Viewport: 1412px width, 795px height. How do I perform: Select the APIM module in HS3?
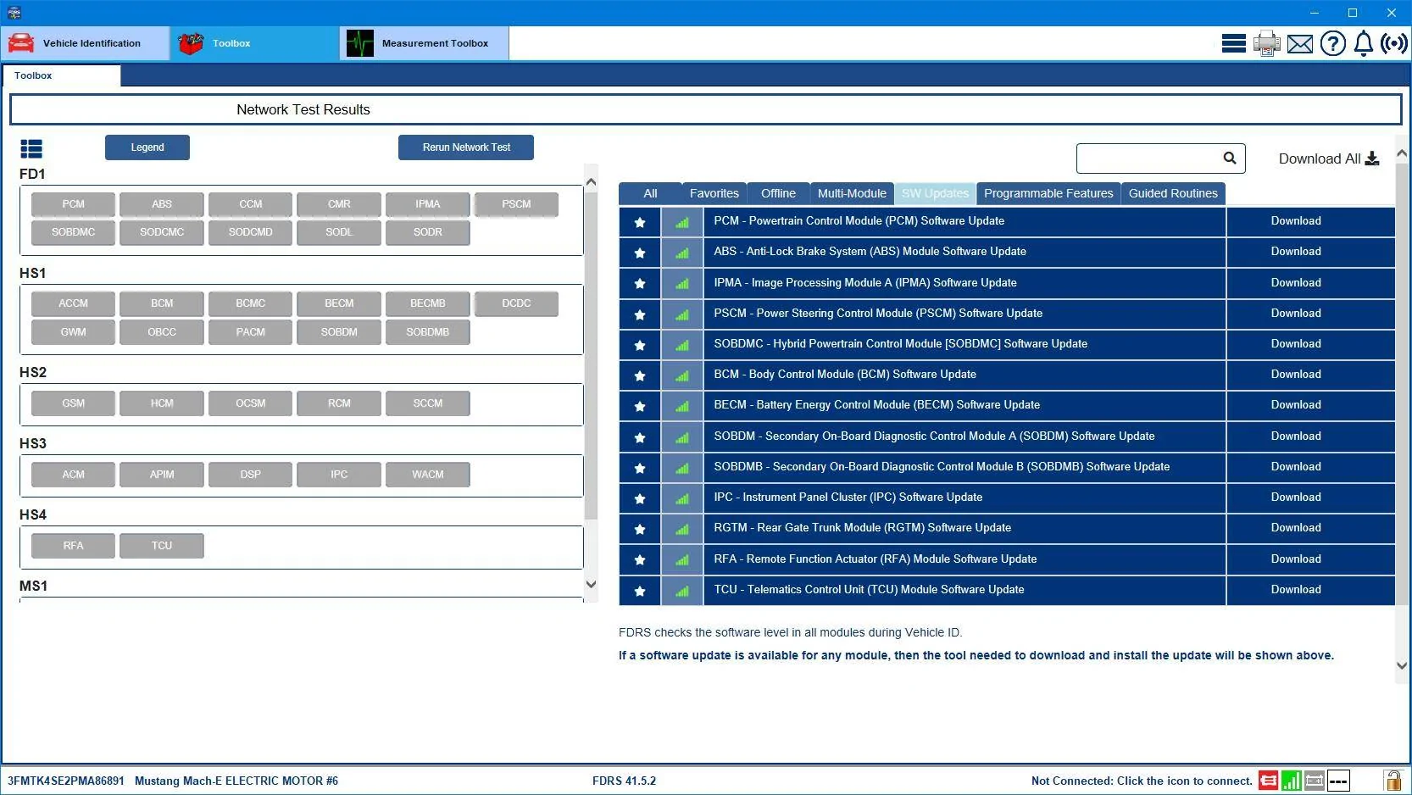coord(162,475)
